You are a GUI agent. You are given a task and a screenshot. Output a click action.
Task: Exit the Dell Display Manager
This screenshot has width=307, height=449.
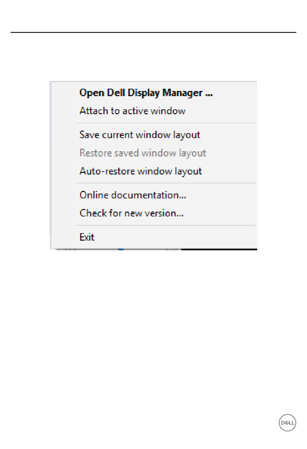click(87, 237)
